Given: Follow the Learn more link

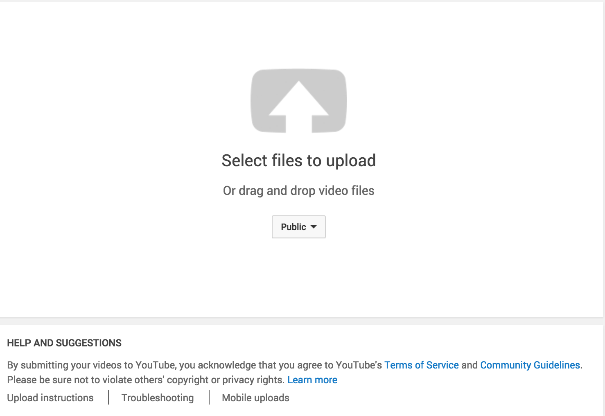Looking at the screenshot, I should pos(312,380).
